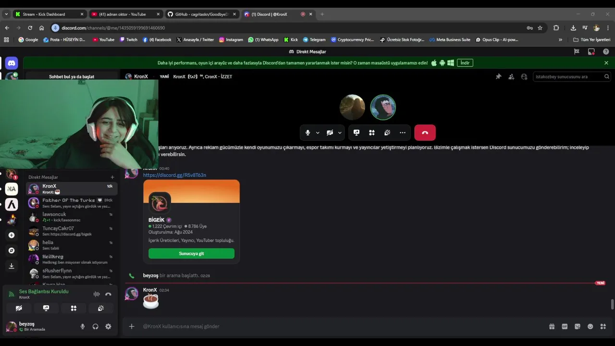The image size is (615, 346).
Task: Mute microphone in user panel
Action: (x=83, y=326)
